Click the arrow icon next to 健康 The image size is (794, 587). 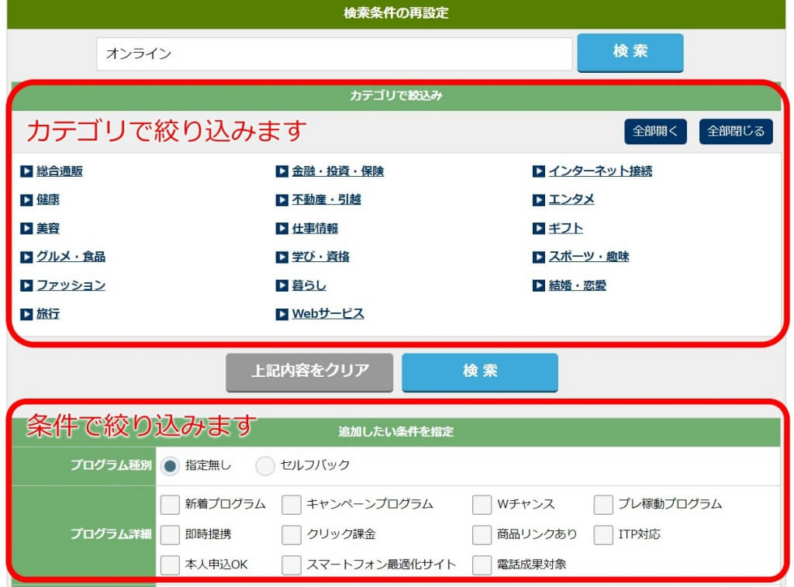tap(27, 200)
